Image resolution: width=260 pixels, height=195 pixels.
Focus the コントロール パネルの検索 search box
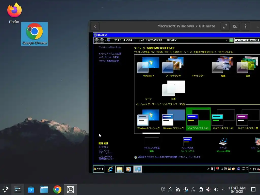pyautogui.click(x=247, y=40)
